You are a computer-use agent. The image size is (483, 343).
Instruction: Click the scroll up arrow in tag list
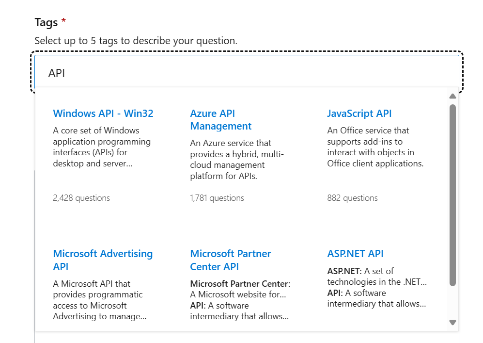[x=452, y=96]
